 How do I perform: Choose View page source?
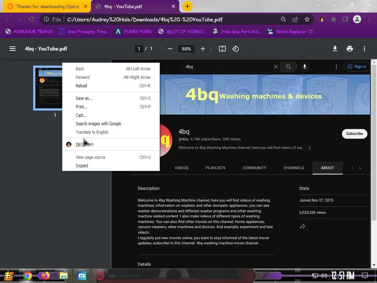tap(111, 157)
